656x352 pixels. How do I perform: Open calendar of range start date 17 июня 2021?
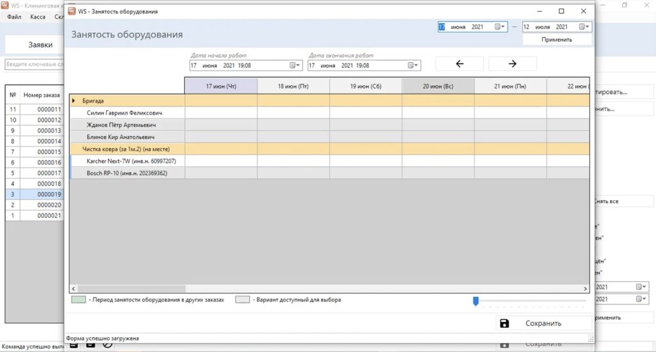[499, 27]
